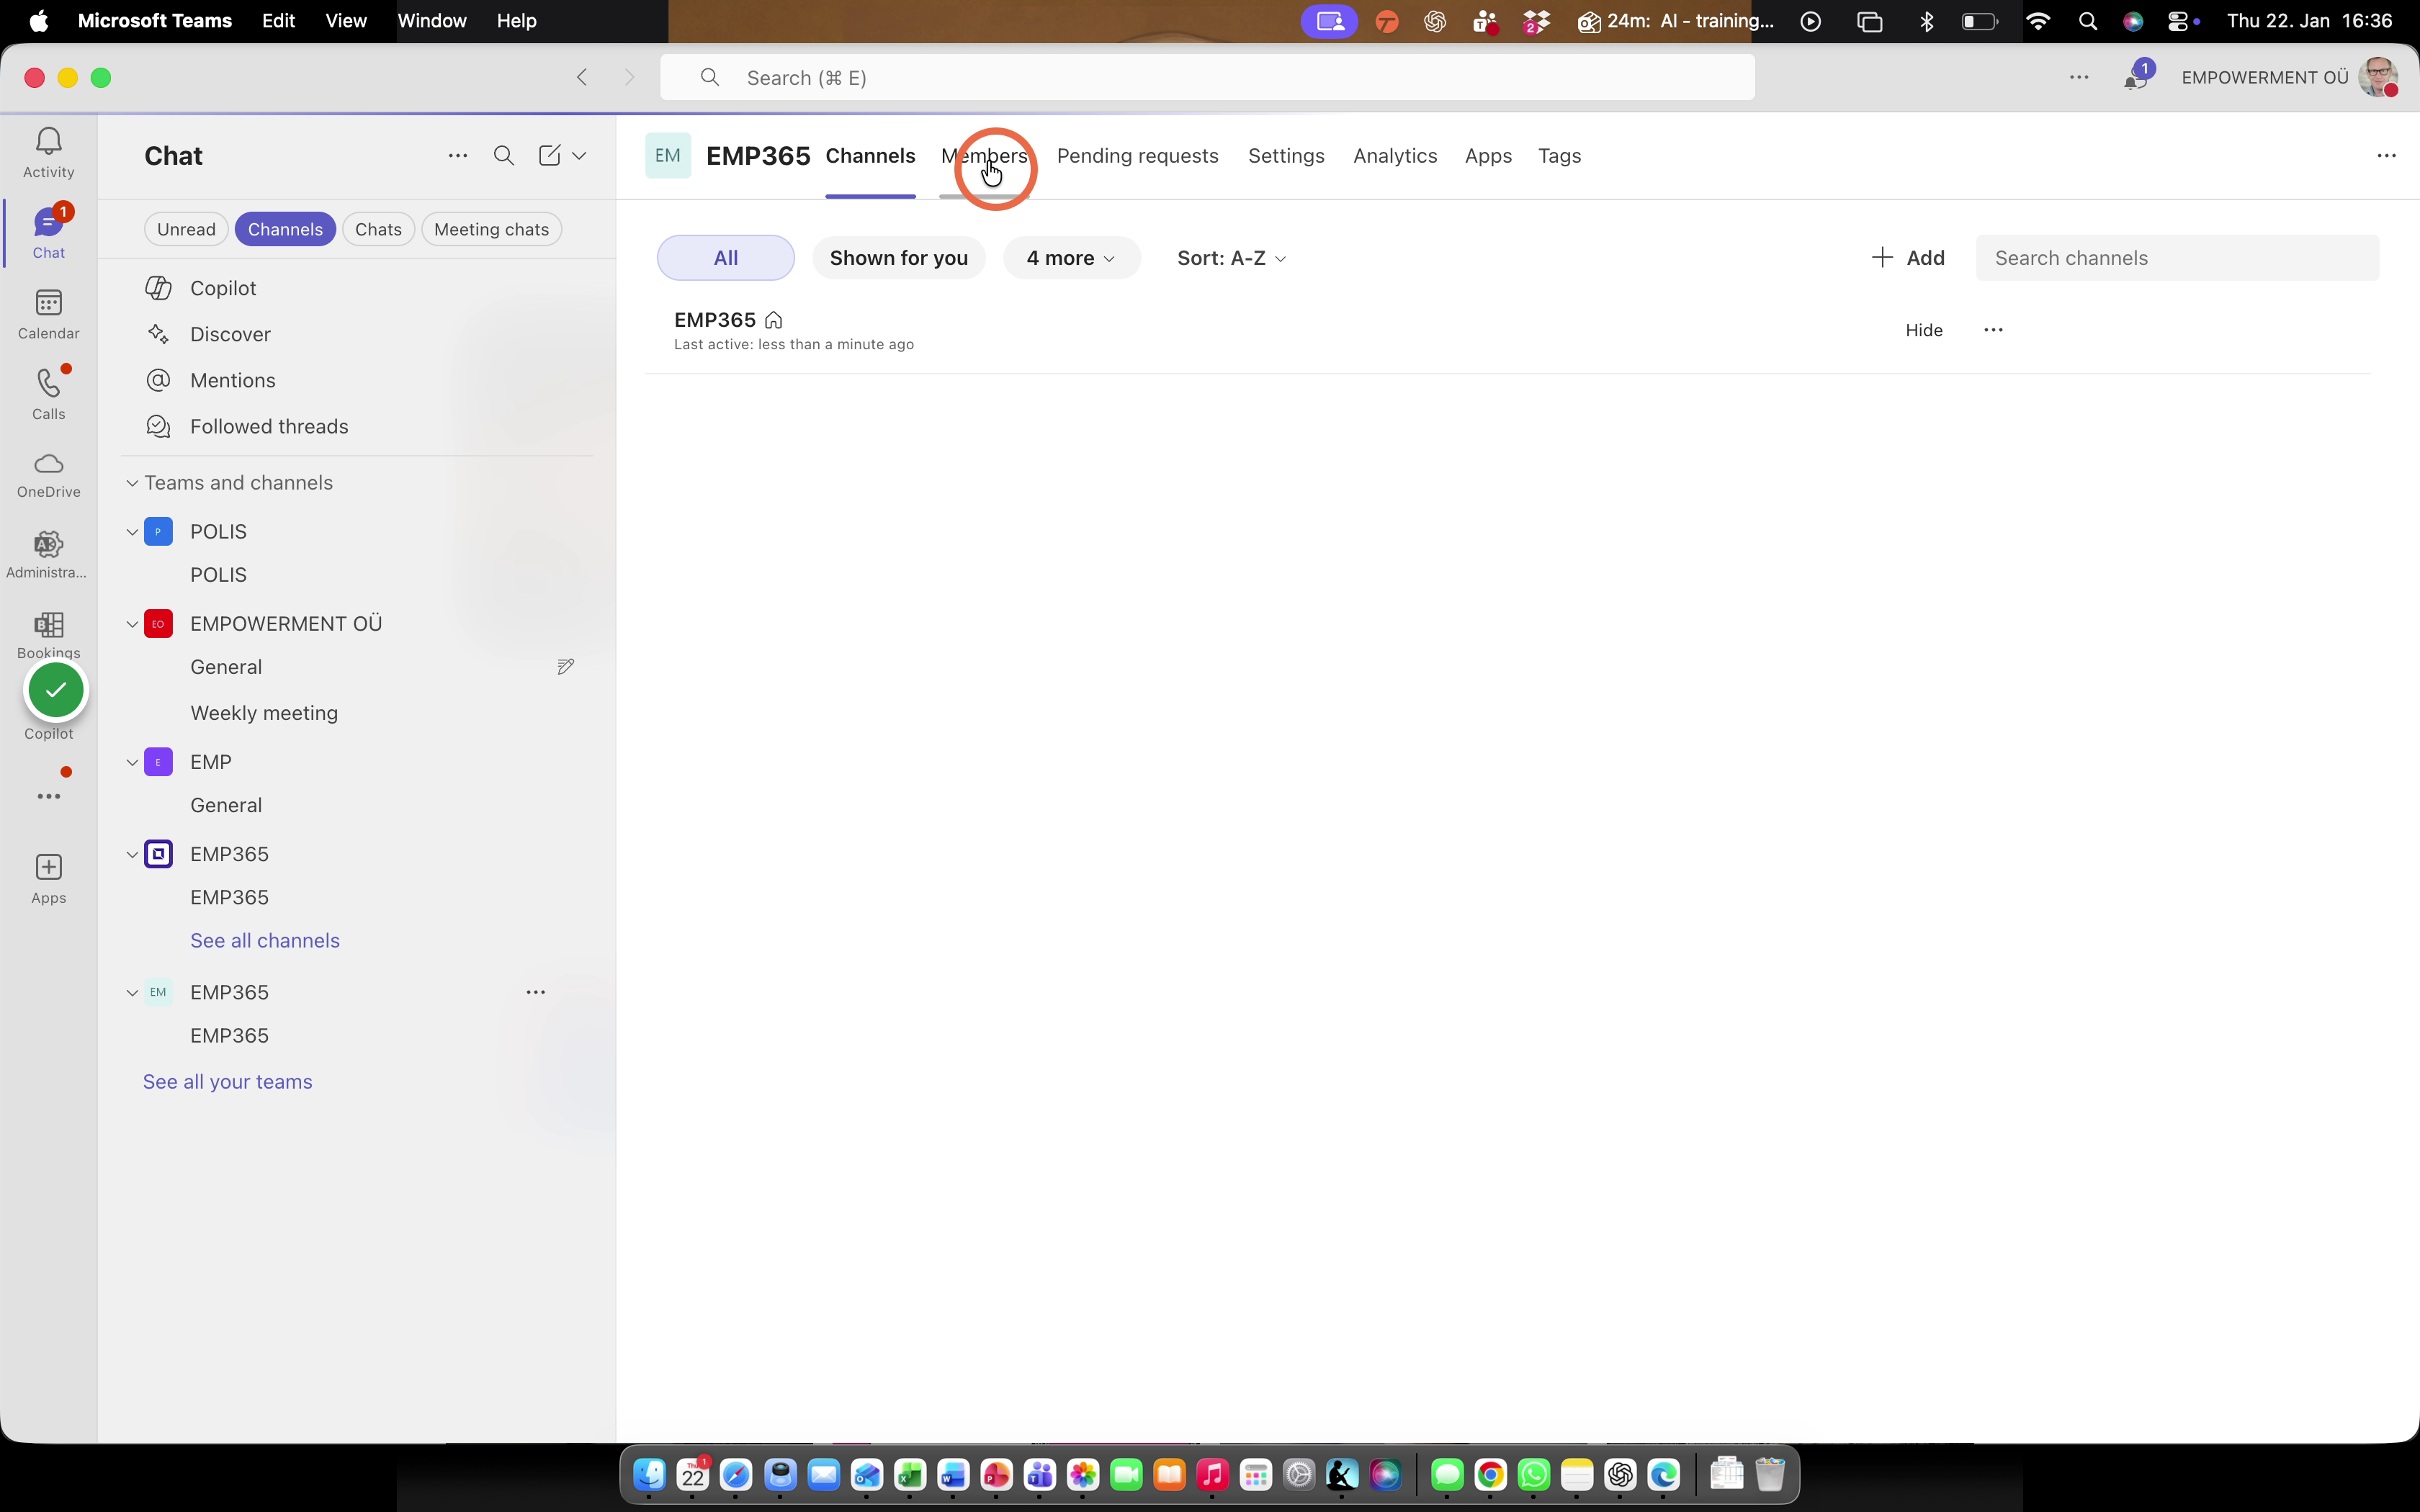The height and width of the screenshot is (1512, 2420).
Task: Click See all your teams link
Action: coord(227,1082)
